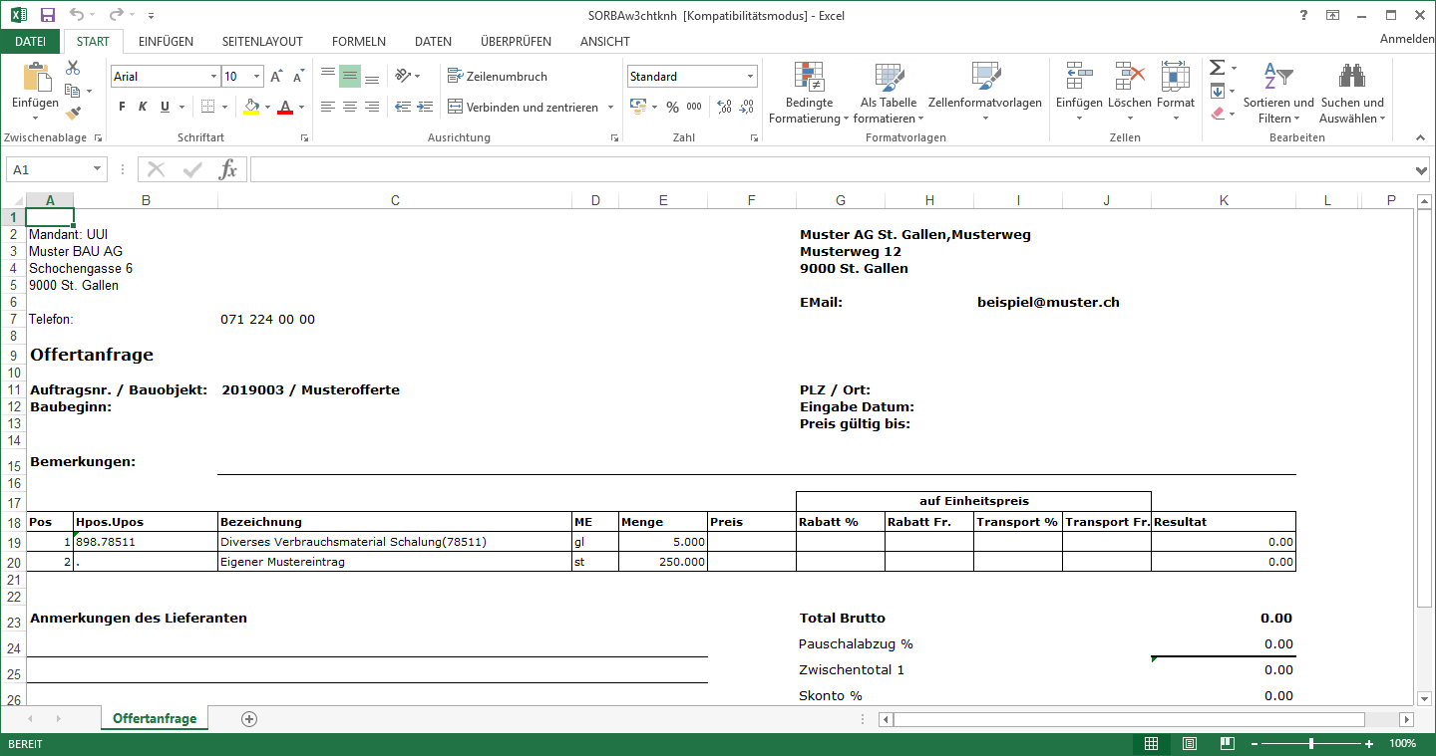Click the Save icon in quick access toolbar
The image size is (1436, 756).
48,15
